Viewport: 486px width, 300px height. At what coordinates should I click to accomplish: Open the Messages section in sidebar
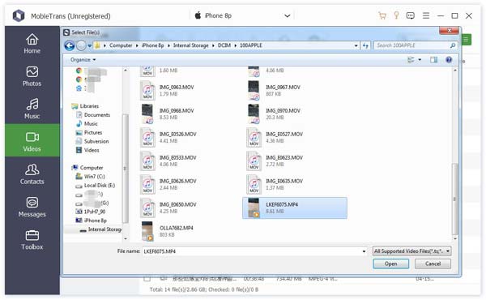point(32,207)
